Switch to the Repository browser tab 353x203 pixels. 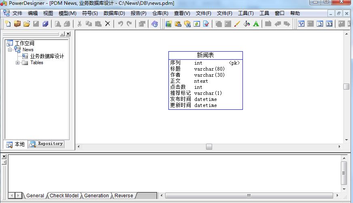click(x=46, y=144)
